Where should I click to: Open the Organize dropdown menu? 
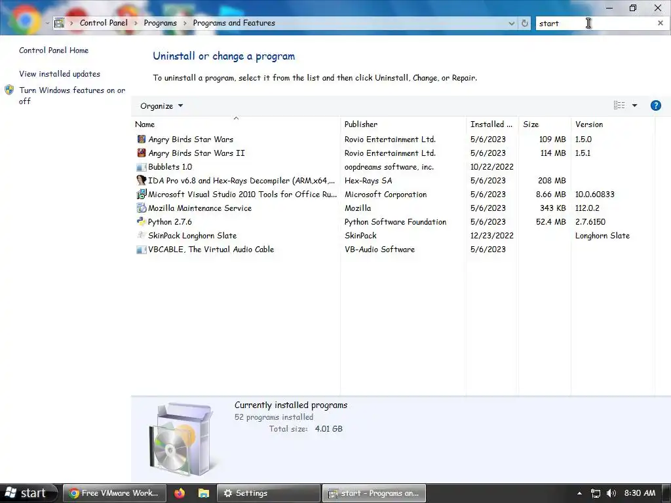point(161,105)
